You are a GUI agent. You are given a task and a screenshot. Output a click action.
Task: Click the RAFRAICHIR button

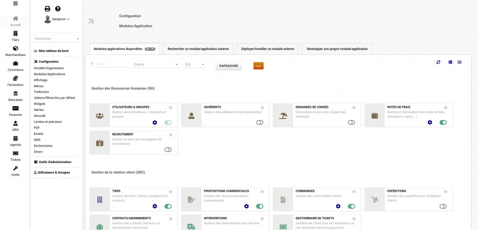coord(229,66)
